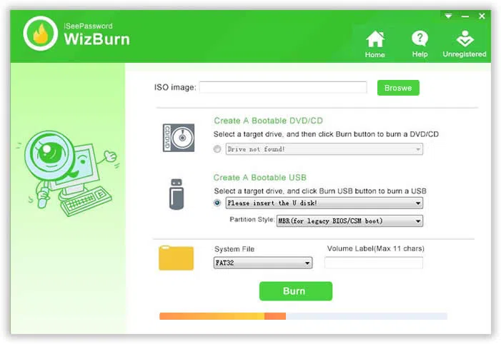Click the green Burn button
The height and width of the screenshot is (344, 501).
[x=295, y=291]
